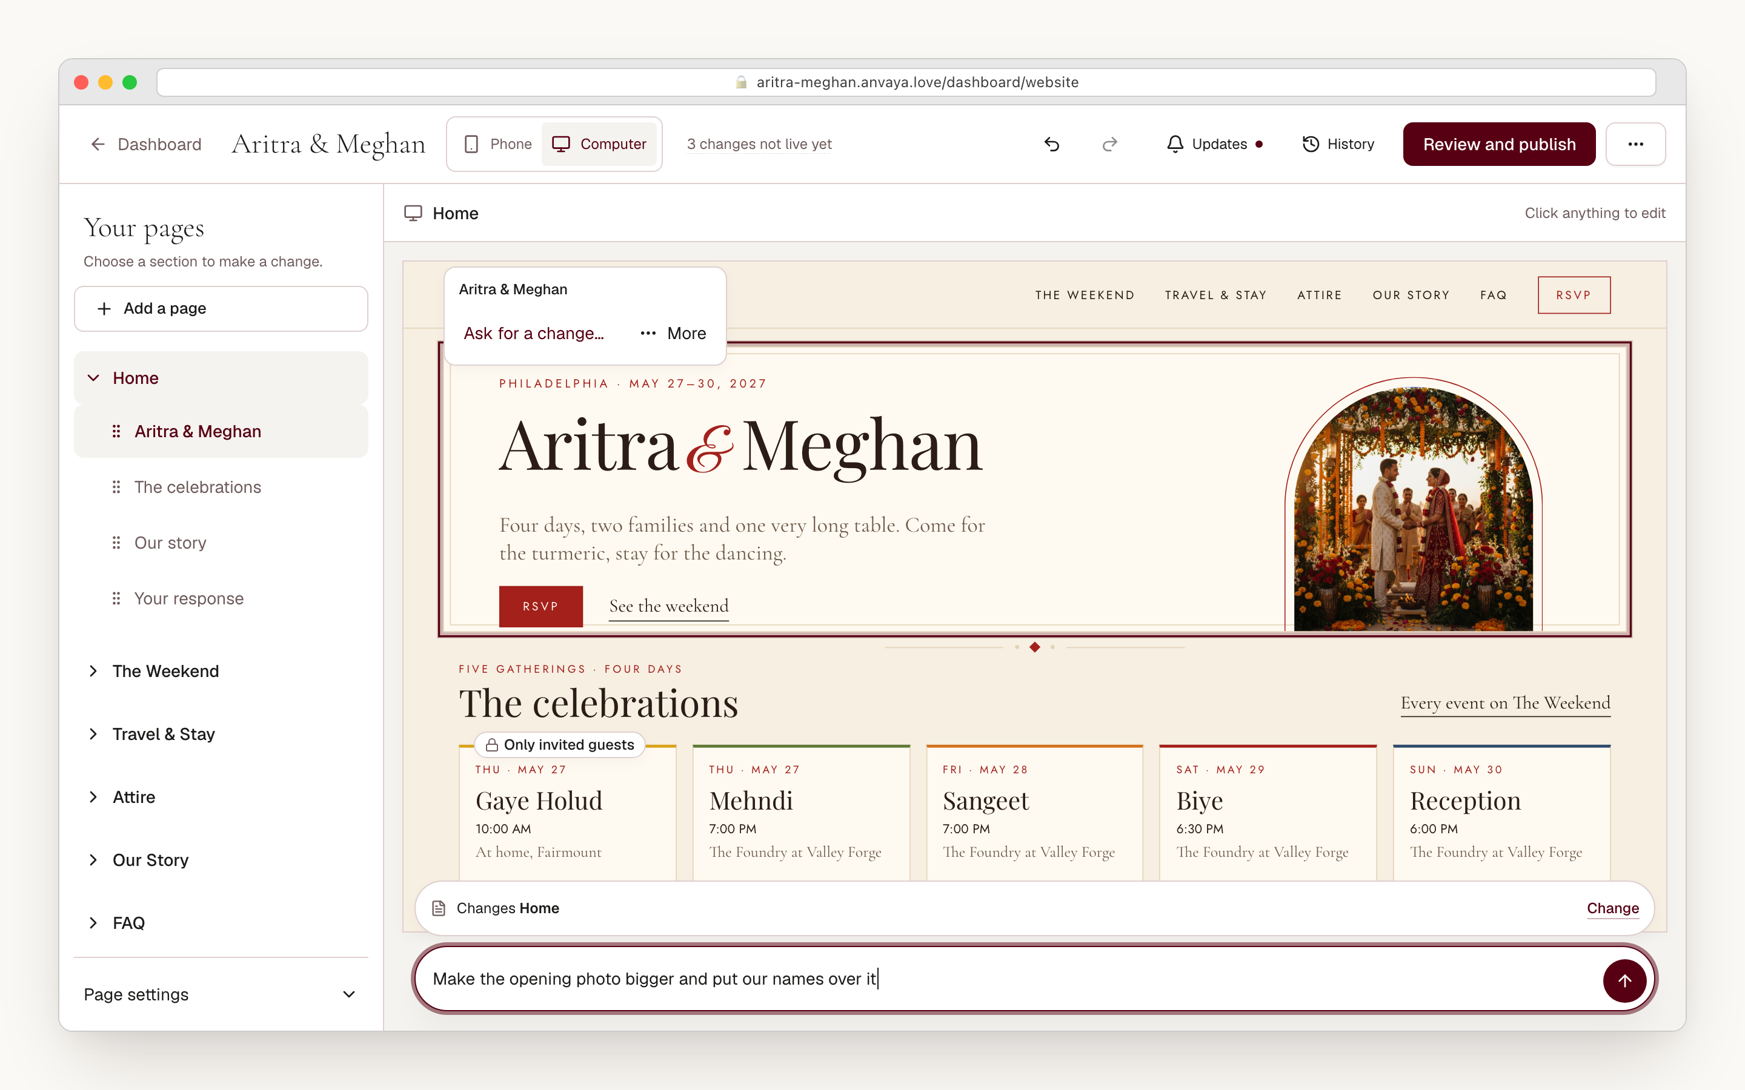
Task: Click the red RSVP hero button
Action: tap(541, 606)
